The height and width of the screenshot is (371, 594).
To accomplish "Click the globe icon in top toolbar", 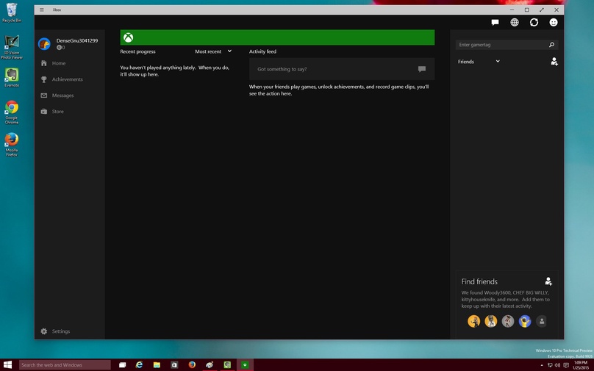I will (515, 22).
